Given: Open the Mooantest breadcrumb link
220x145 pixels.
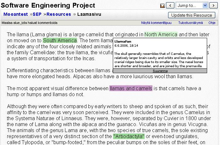Looking at the screenshot, I should click(16, 14).
